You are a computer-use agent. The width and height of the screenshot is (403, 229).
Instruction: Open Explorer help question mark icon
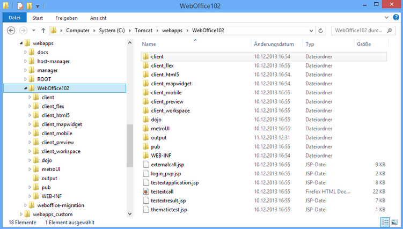pyautogui.click(x=396, y=18)
